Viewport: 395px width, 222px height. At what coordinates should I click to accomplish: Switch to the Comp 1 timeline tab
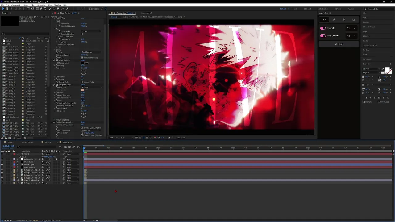point(10,142)
